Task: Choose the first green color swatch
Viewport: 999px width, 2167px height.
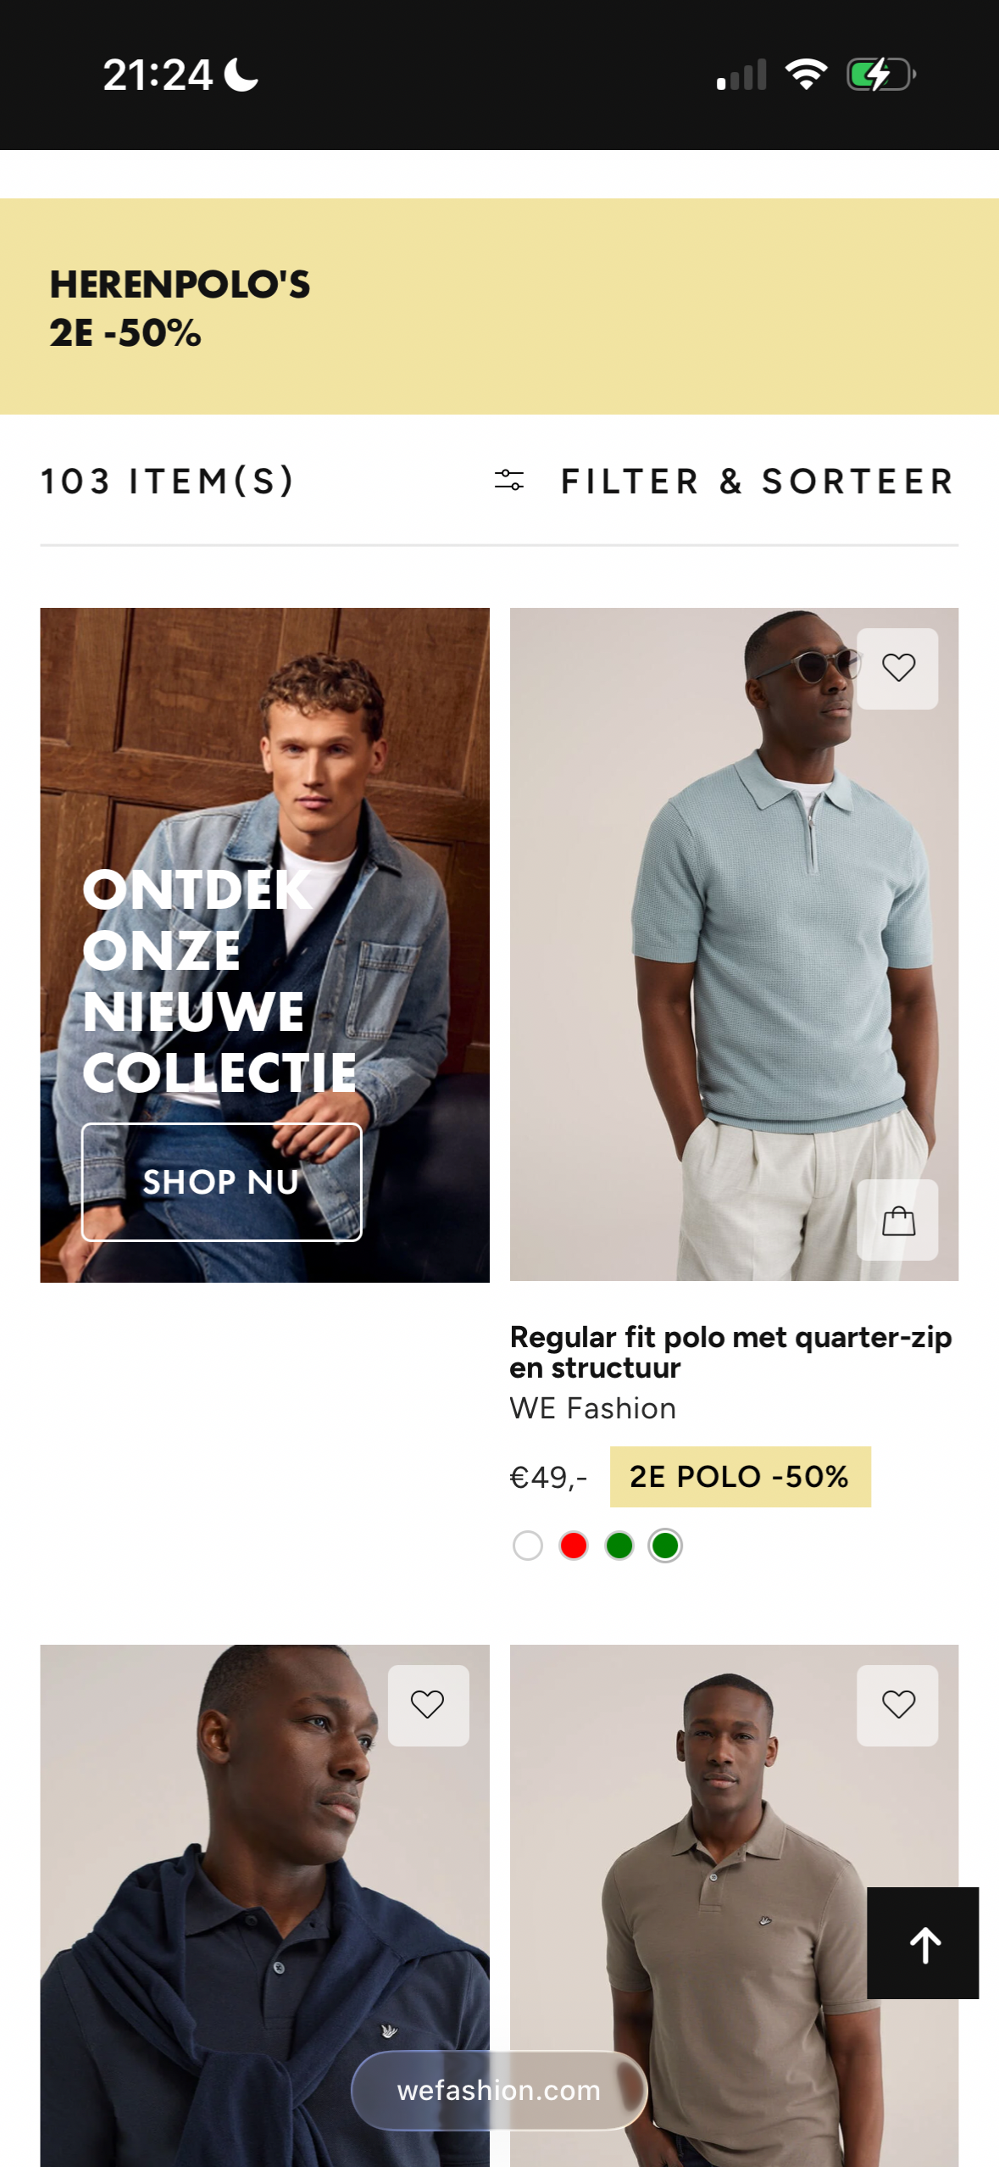Action: 619,1546
